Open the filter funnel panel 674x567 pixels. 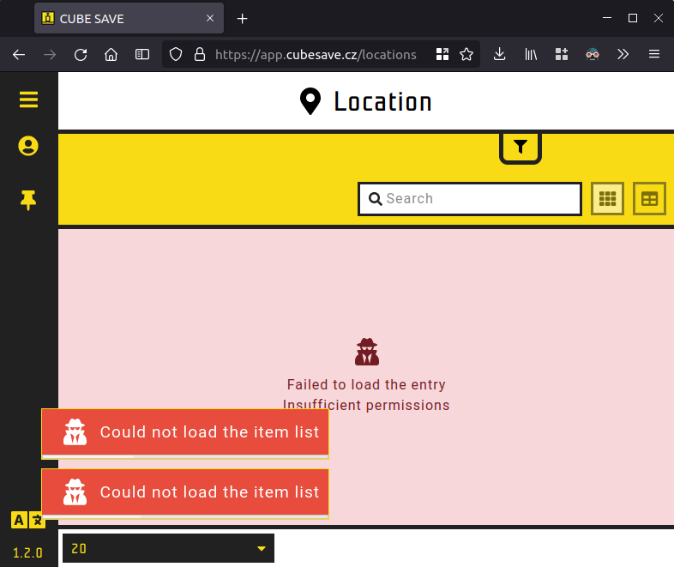pyautogui.click(x=521, y=148)
